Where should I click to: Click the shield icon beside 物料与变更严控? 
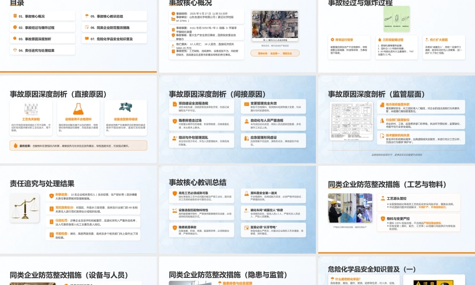coord(383,218)
